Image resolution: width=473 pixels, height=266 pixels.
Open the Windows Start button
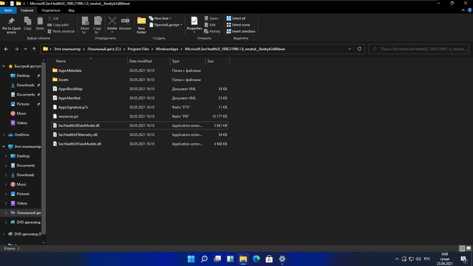[191, 259]
